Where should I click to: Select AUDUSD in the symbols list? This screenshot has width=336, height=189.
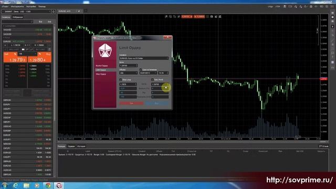(x=27, y=113)
